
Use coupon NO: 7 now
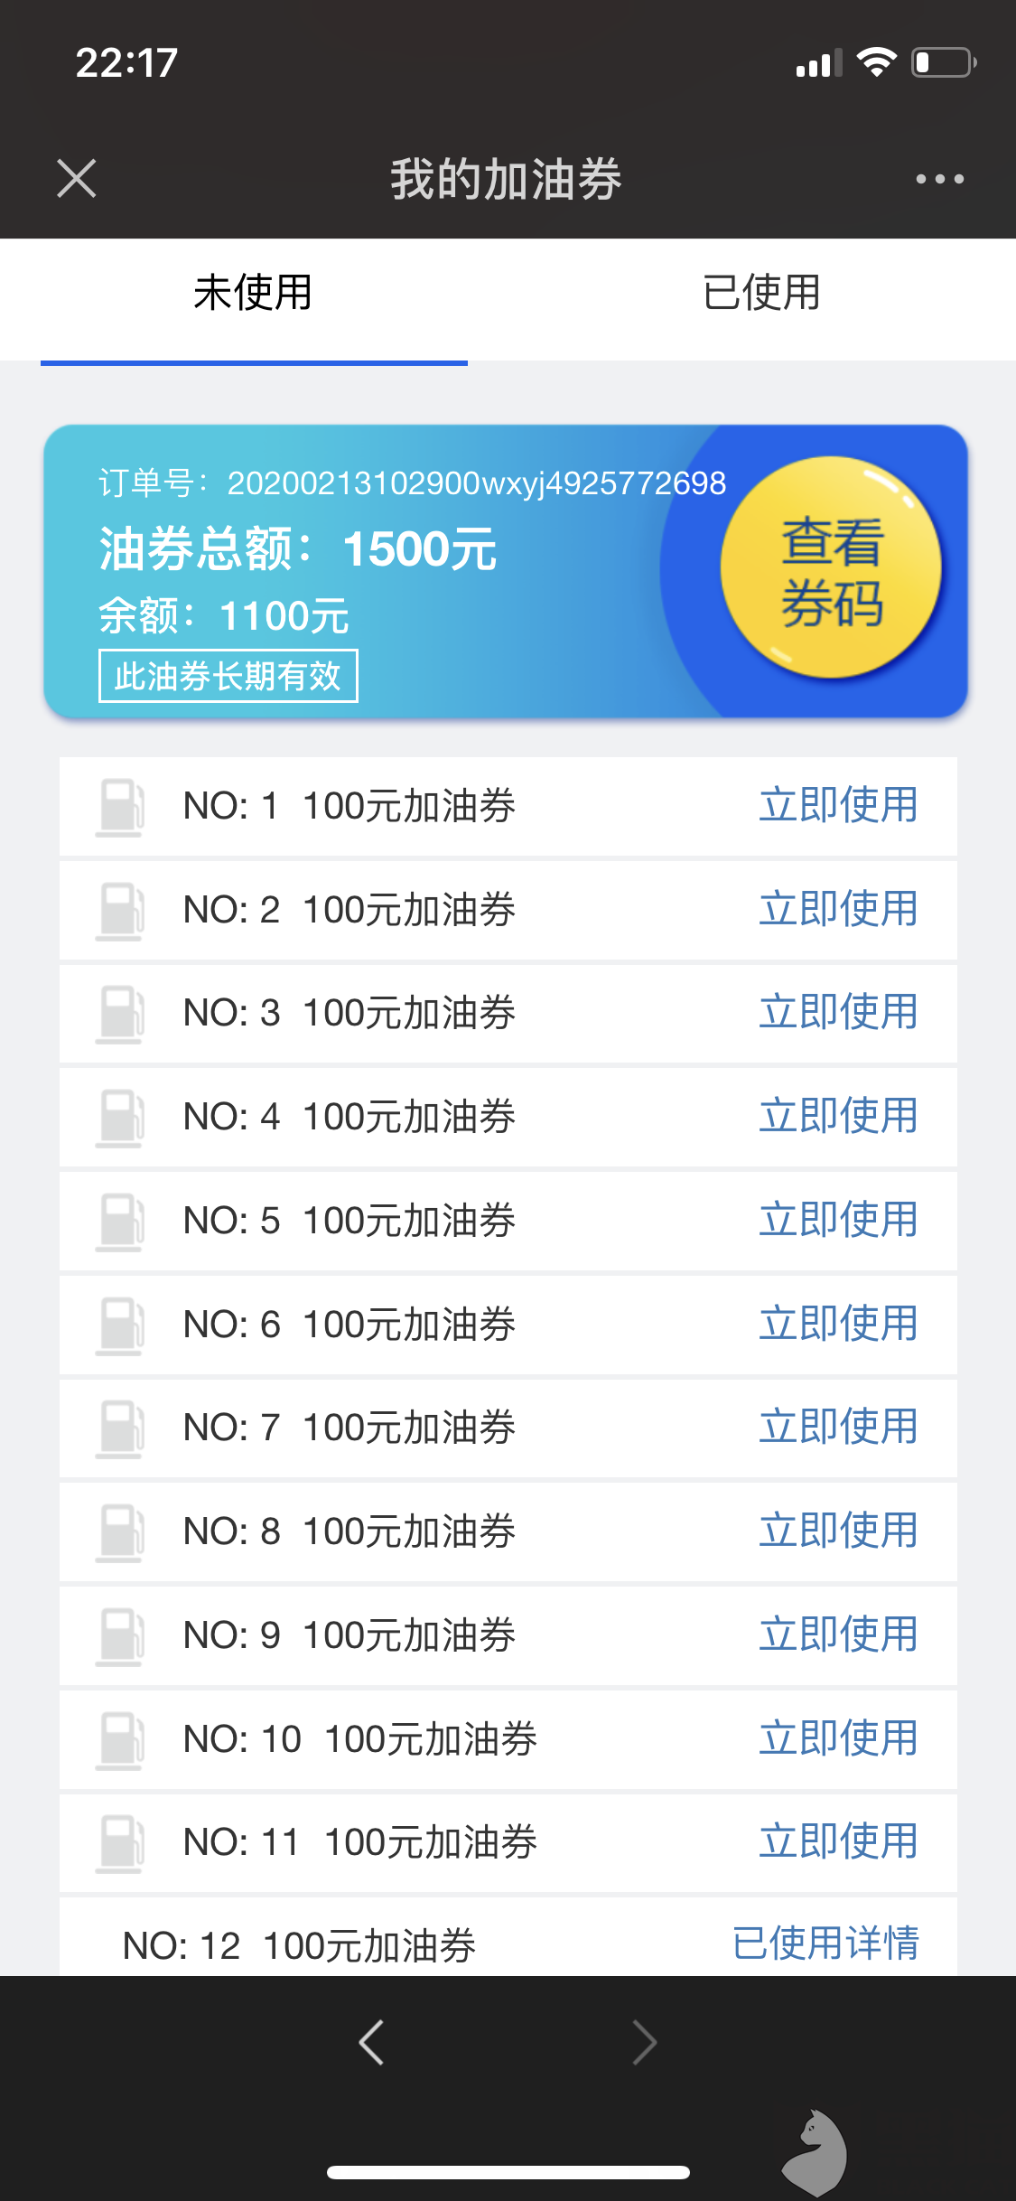(838, 1428)
